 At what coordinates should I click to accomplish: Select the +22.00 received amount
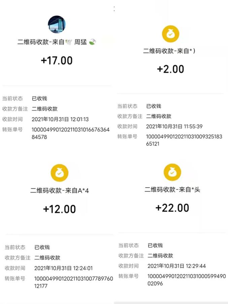click(x=172, y=208)
